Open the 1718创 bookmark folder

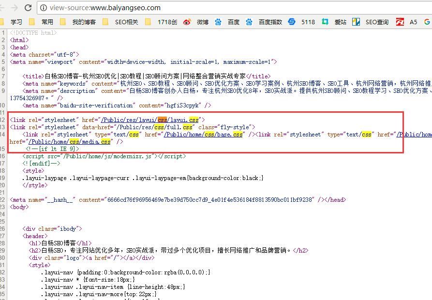click(161, 22)
